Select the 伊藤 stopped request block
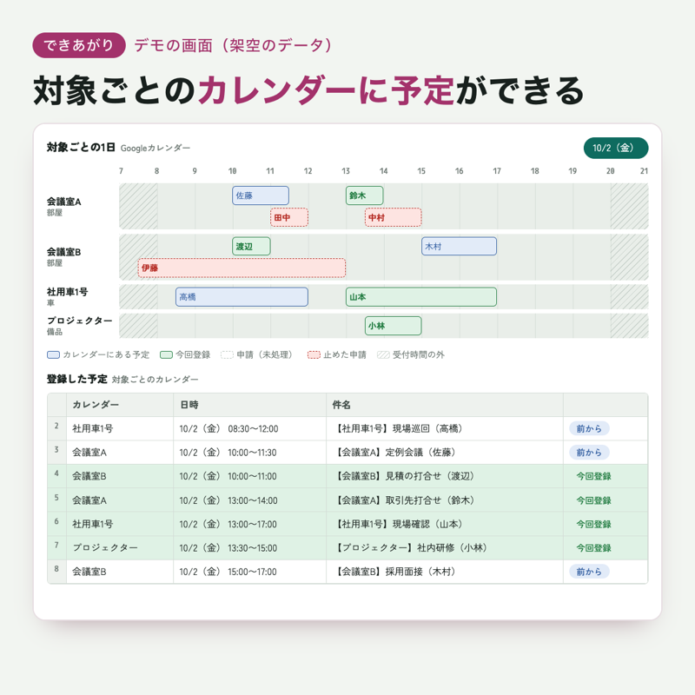Image resolution: width=695 pixels, height=695 pixels. click(242, 268)
